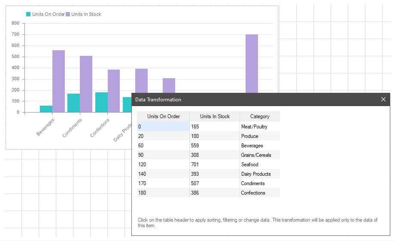Click the cell with value 701
The width and height of the screenshot is (395, 241).
coord(195,165)
